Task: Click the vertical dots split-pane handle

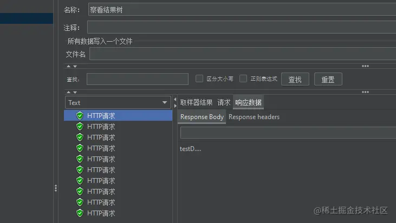Action: [x=56, y=188]
